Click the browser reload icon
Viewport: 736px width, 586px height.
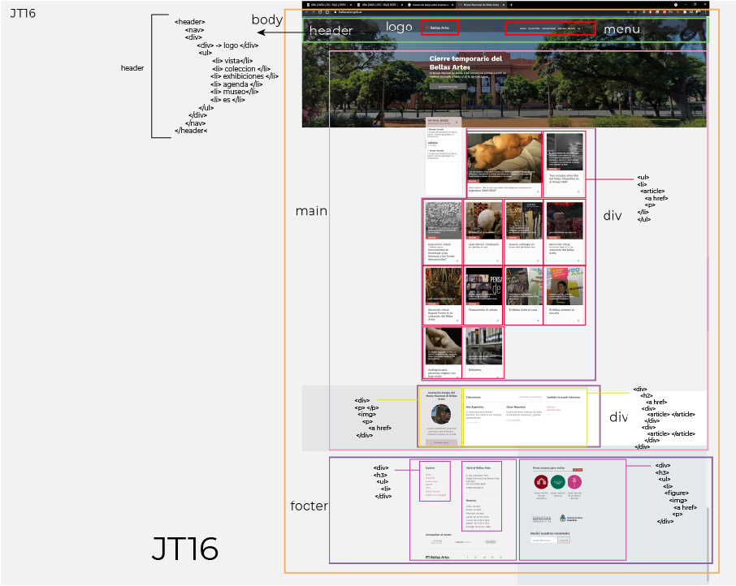319,13
